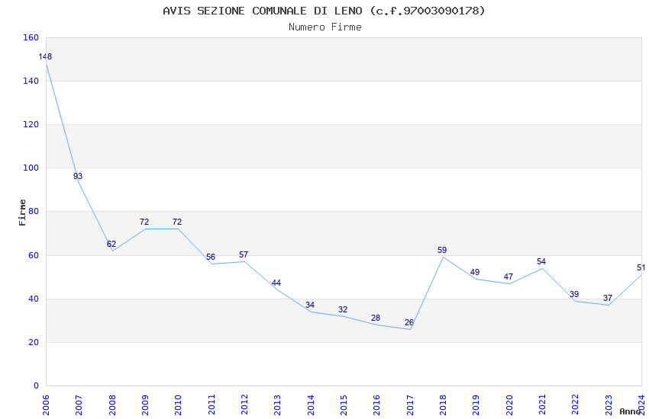649x419 pixels.
Task: Select the 56 data label
Action: (x=211, y=257)
